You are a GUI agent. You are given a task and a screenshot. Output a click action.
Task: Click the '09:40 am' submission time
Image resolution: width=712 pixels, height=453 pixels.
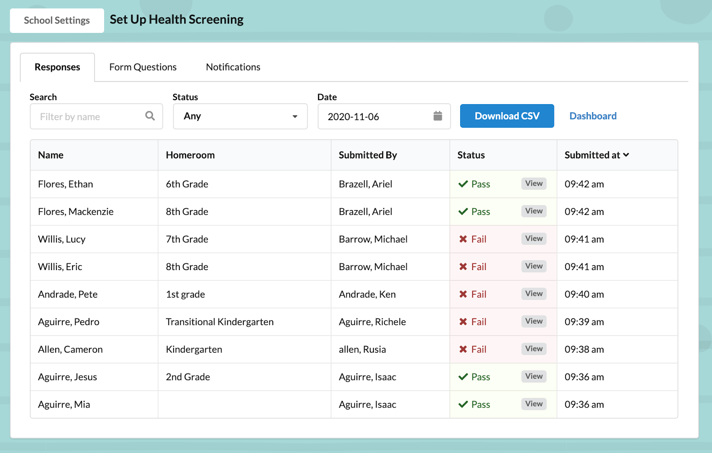(x=584, y=295)
